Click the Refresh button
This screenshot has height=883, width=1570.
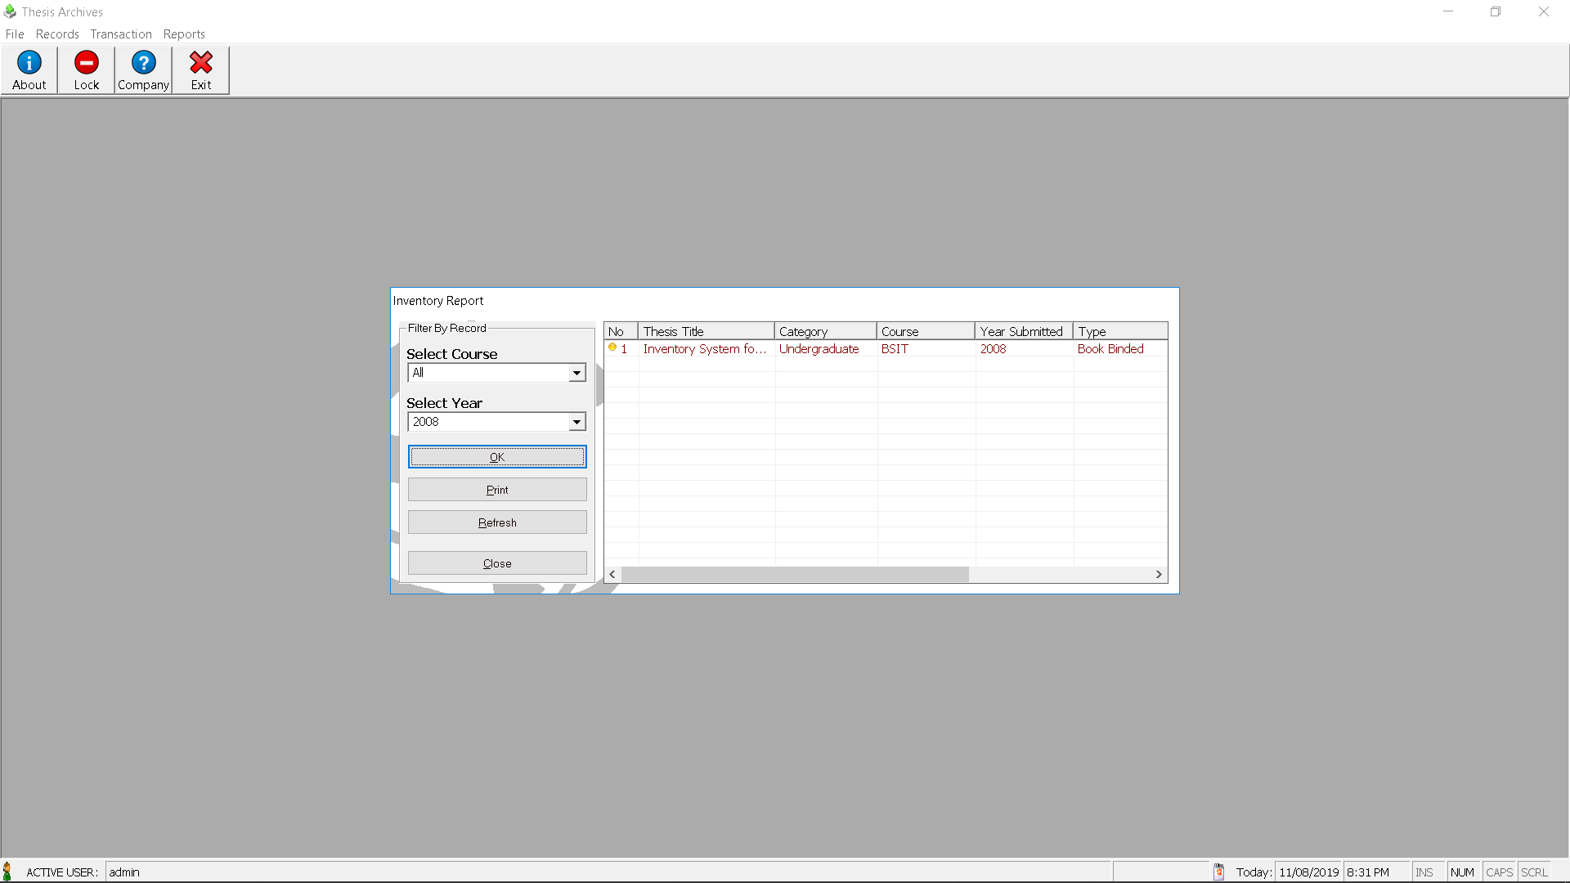(x=497, y=522)
